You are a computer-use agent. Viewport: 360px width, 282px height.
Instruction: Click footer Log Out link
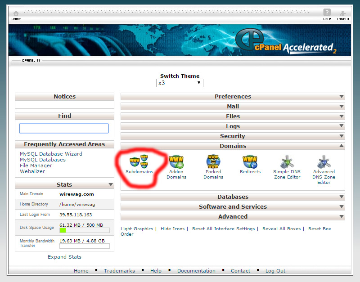275,271
